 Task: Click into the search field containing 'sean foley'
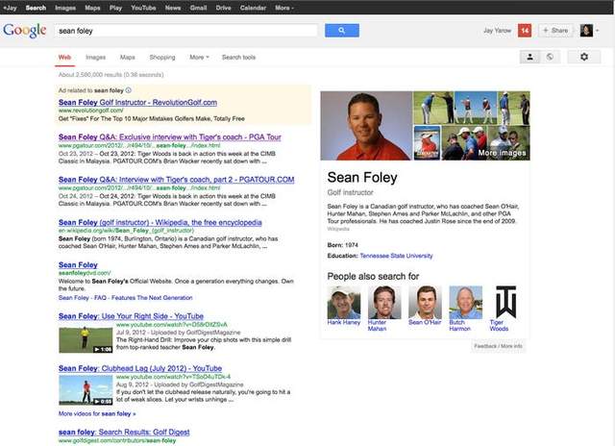click(183, 31)
